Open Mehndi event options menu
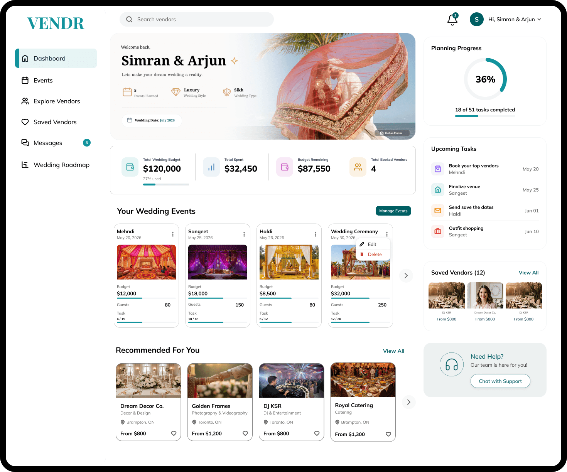Viewport: 567px width, 472px height. [x=173, y=234]
